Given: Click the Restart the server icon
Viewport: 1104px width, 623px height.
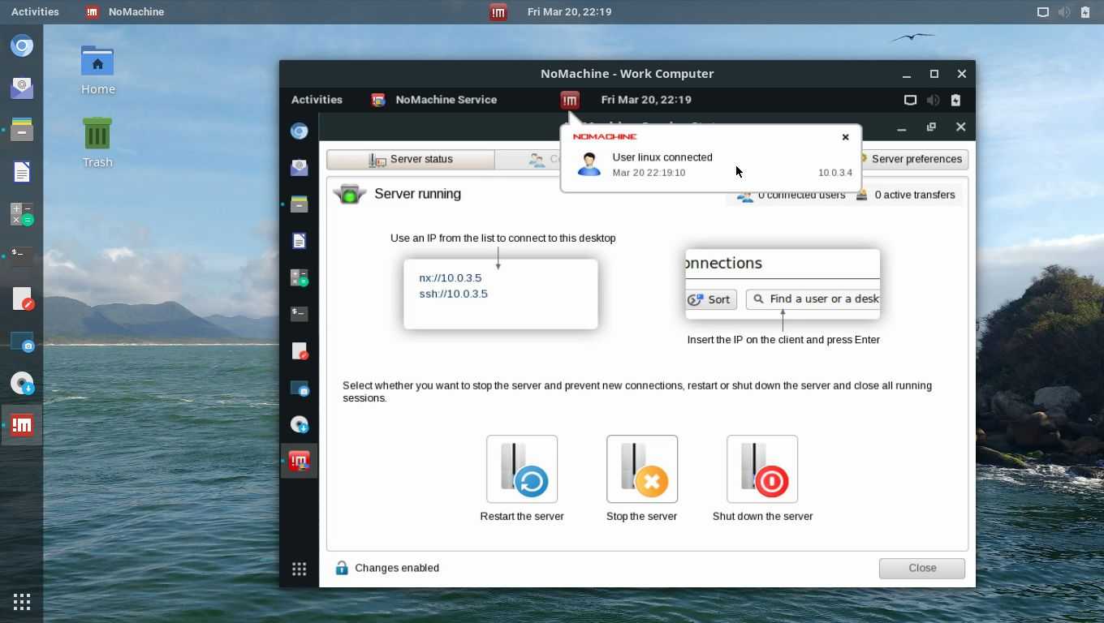Looking at the screenshot, I should point(522,470).
